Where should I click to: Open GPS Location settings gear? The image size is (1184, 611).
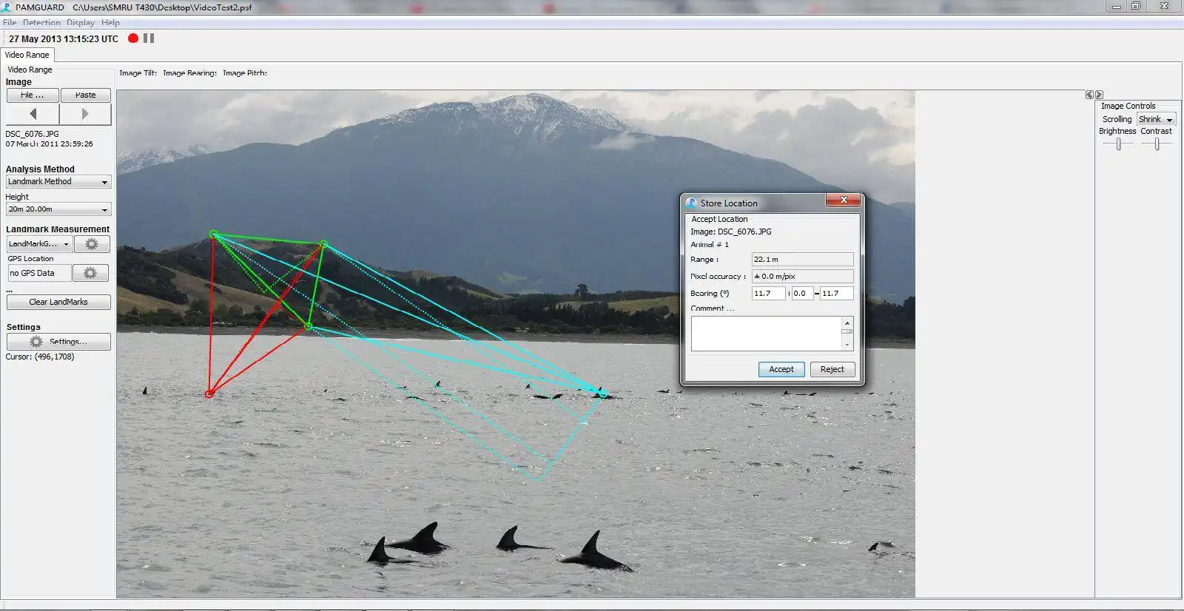(x=90, y=273)
